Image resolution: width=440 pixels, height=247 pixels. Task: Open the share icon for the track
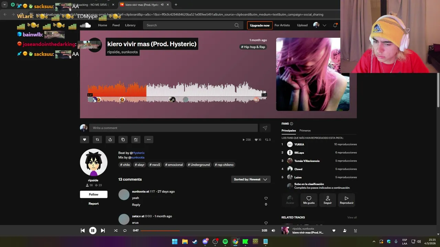[x=110, y=140]
